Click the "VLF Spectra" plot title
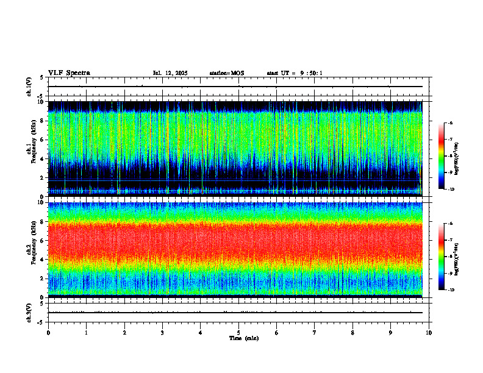Screen dimensions: 483x373 (69, 73)
